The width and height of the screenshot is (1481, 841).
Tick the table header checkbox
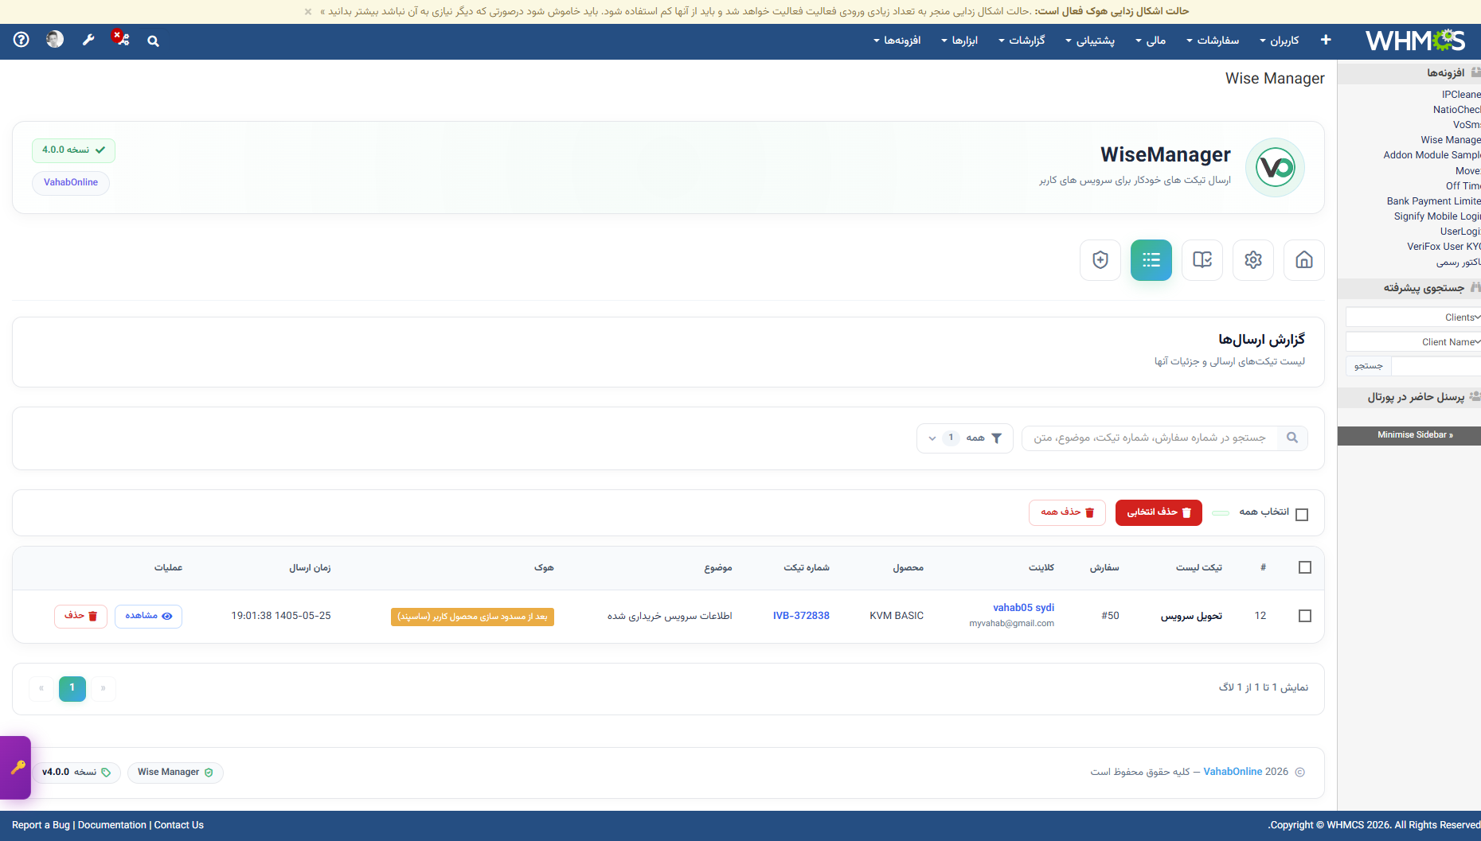(1305, 567)
